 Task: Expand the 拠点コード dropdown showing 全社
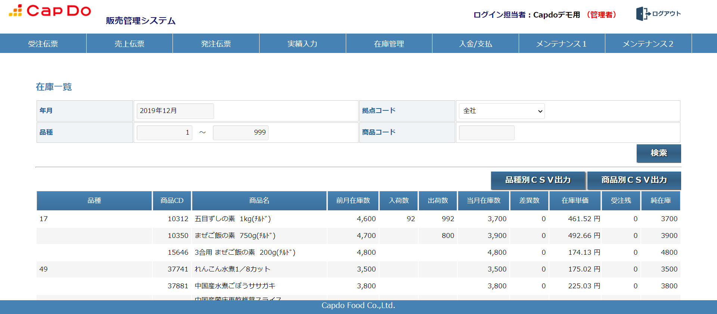click(502, 111)
